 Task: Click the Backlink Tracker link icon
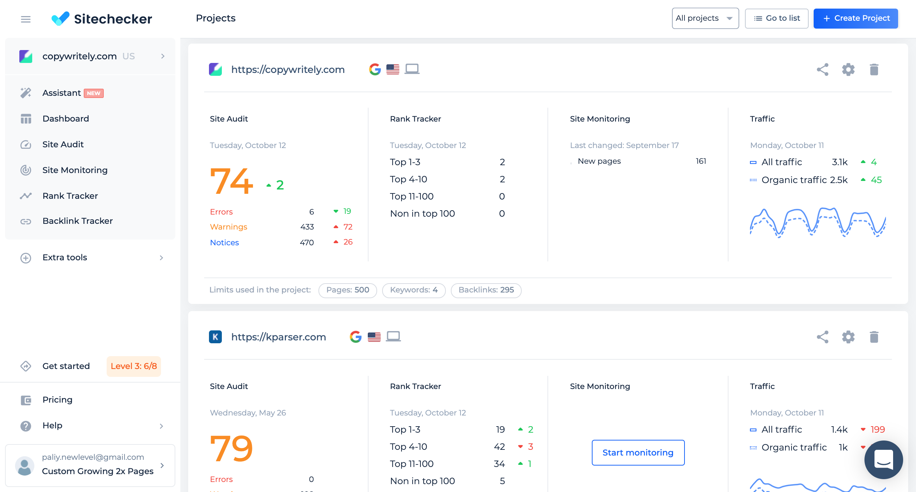point(26,221)
